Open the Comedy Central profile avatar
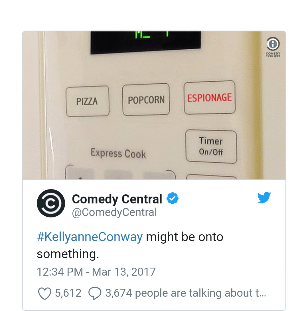This screenshot has width=308, height=311. [x=51, y=203]
